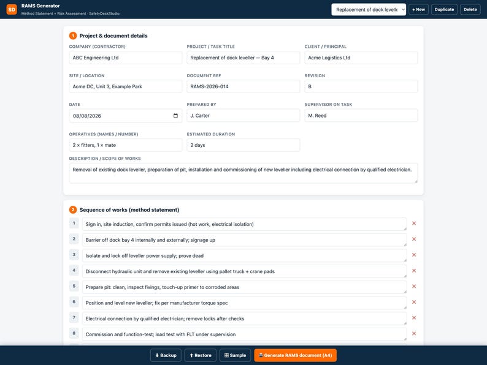This screenshot has height=365, width=487.
Task: Click the 'Sequence of works (method statement)' heading
Action: pos(129,210)
